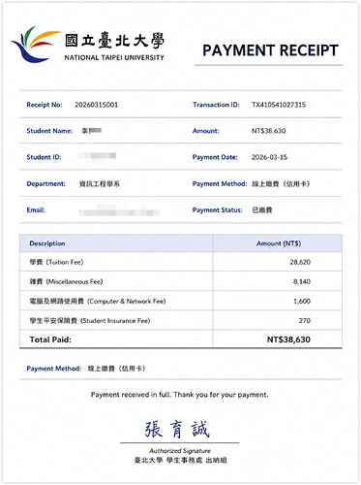Select the 雜費 (Miscellaneous Fee) row description
This screenshot has height=485, width=361.
click(66, 281)
